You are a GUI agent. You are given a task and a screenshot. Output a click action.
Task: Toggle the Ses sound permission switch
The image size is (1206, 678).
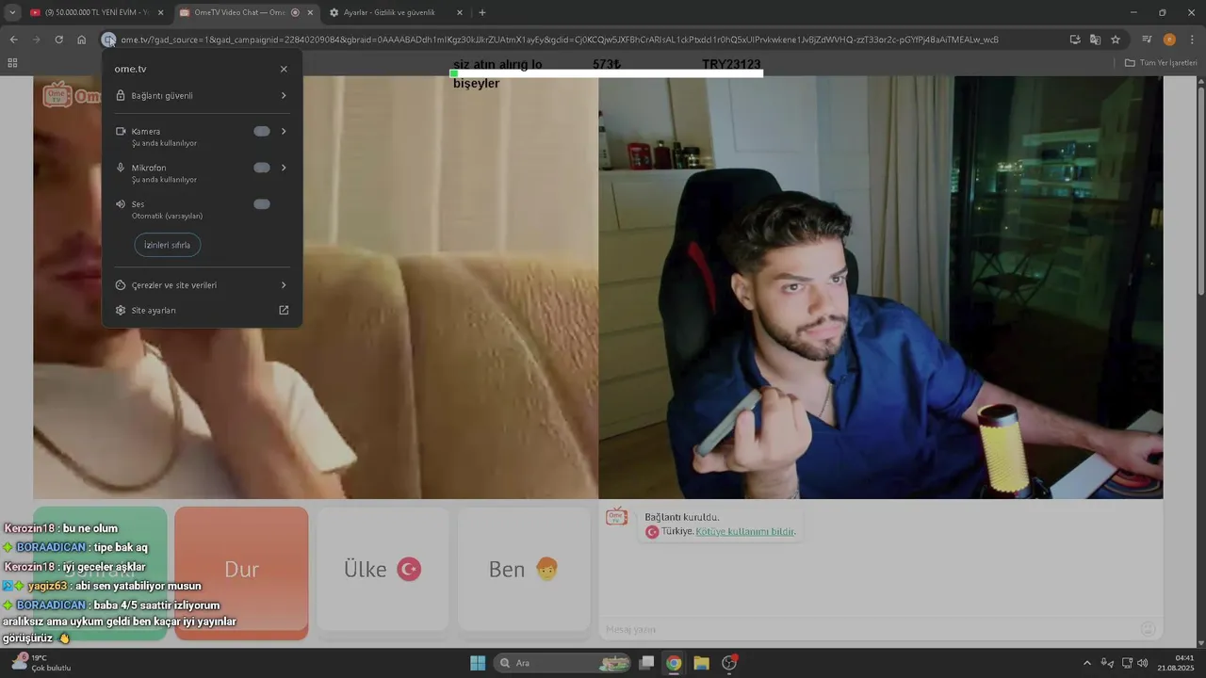coord(262,204)
